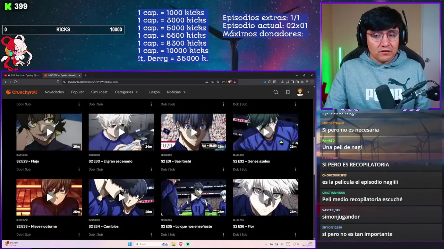
Task: Open options for S2 E29 – Flujo
Action: [79, 169]
